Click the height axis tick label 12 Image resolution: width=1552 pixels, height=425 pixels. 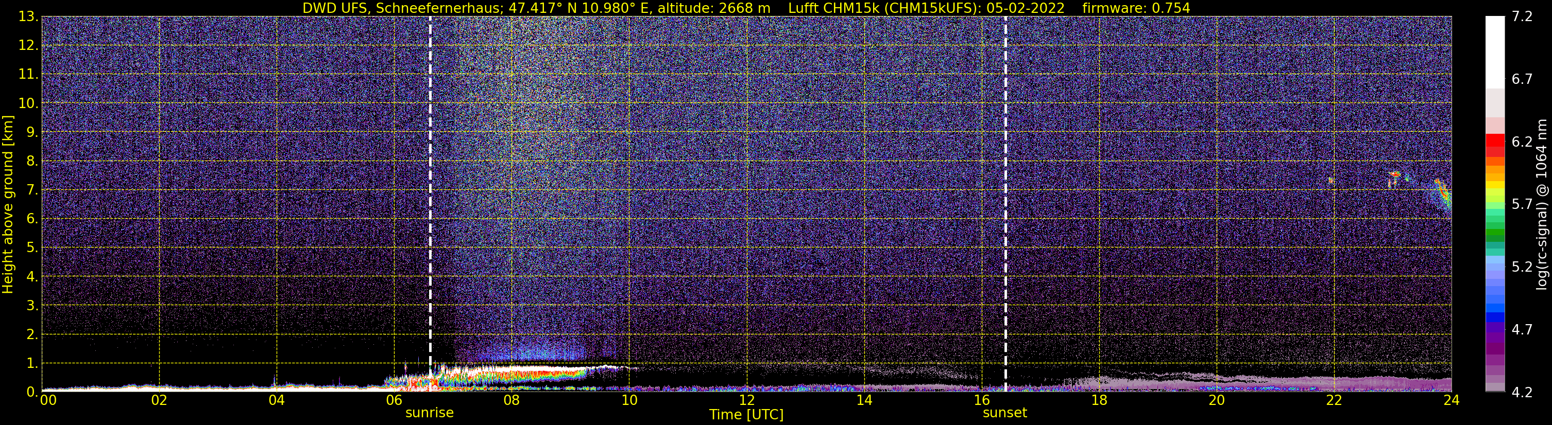(x=28, y=46)
